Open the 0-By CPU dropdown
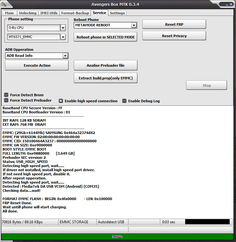The height and width of the screenshot is (242, 236). click(63, 28)
